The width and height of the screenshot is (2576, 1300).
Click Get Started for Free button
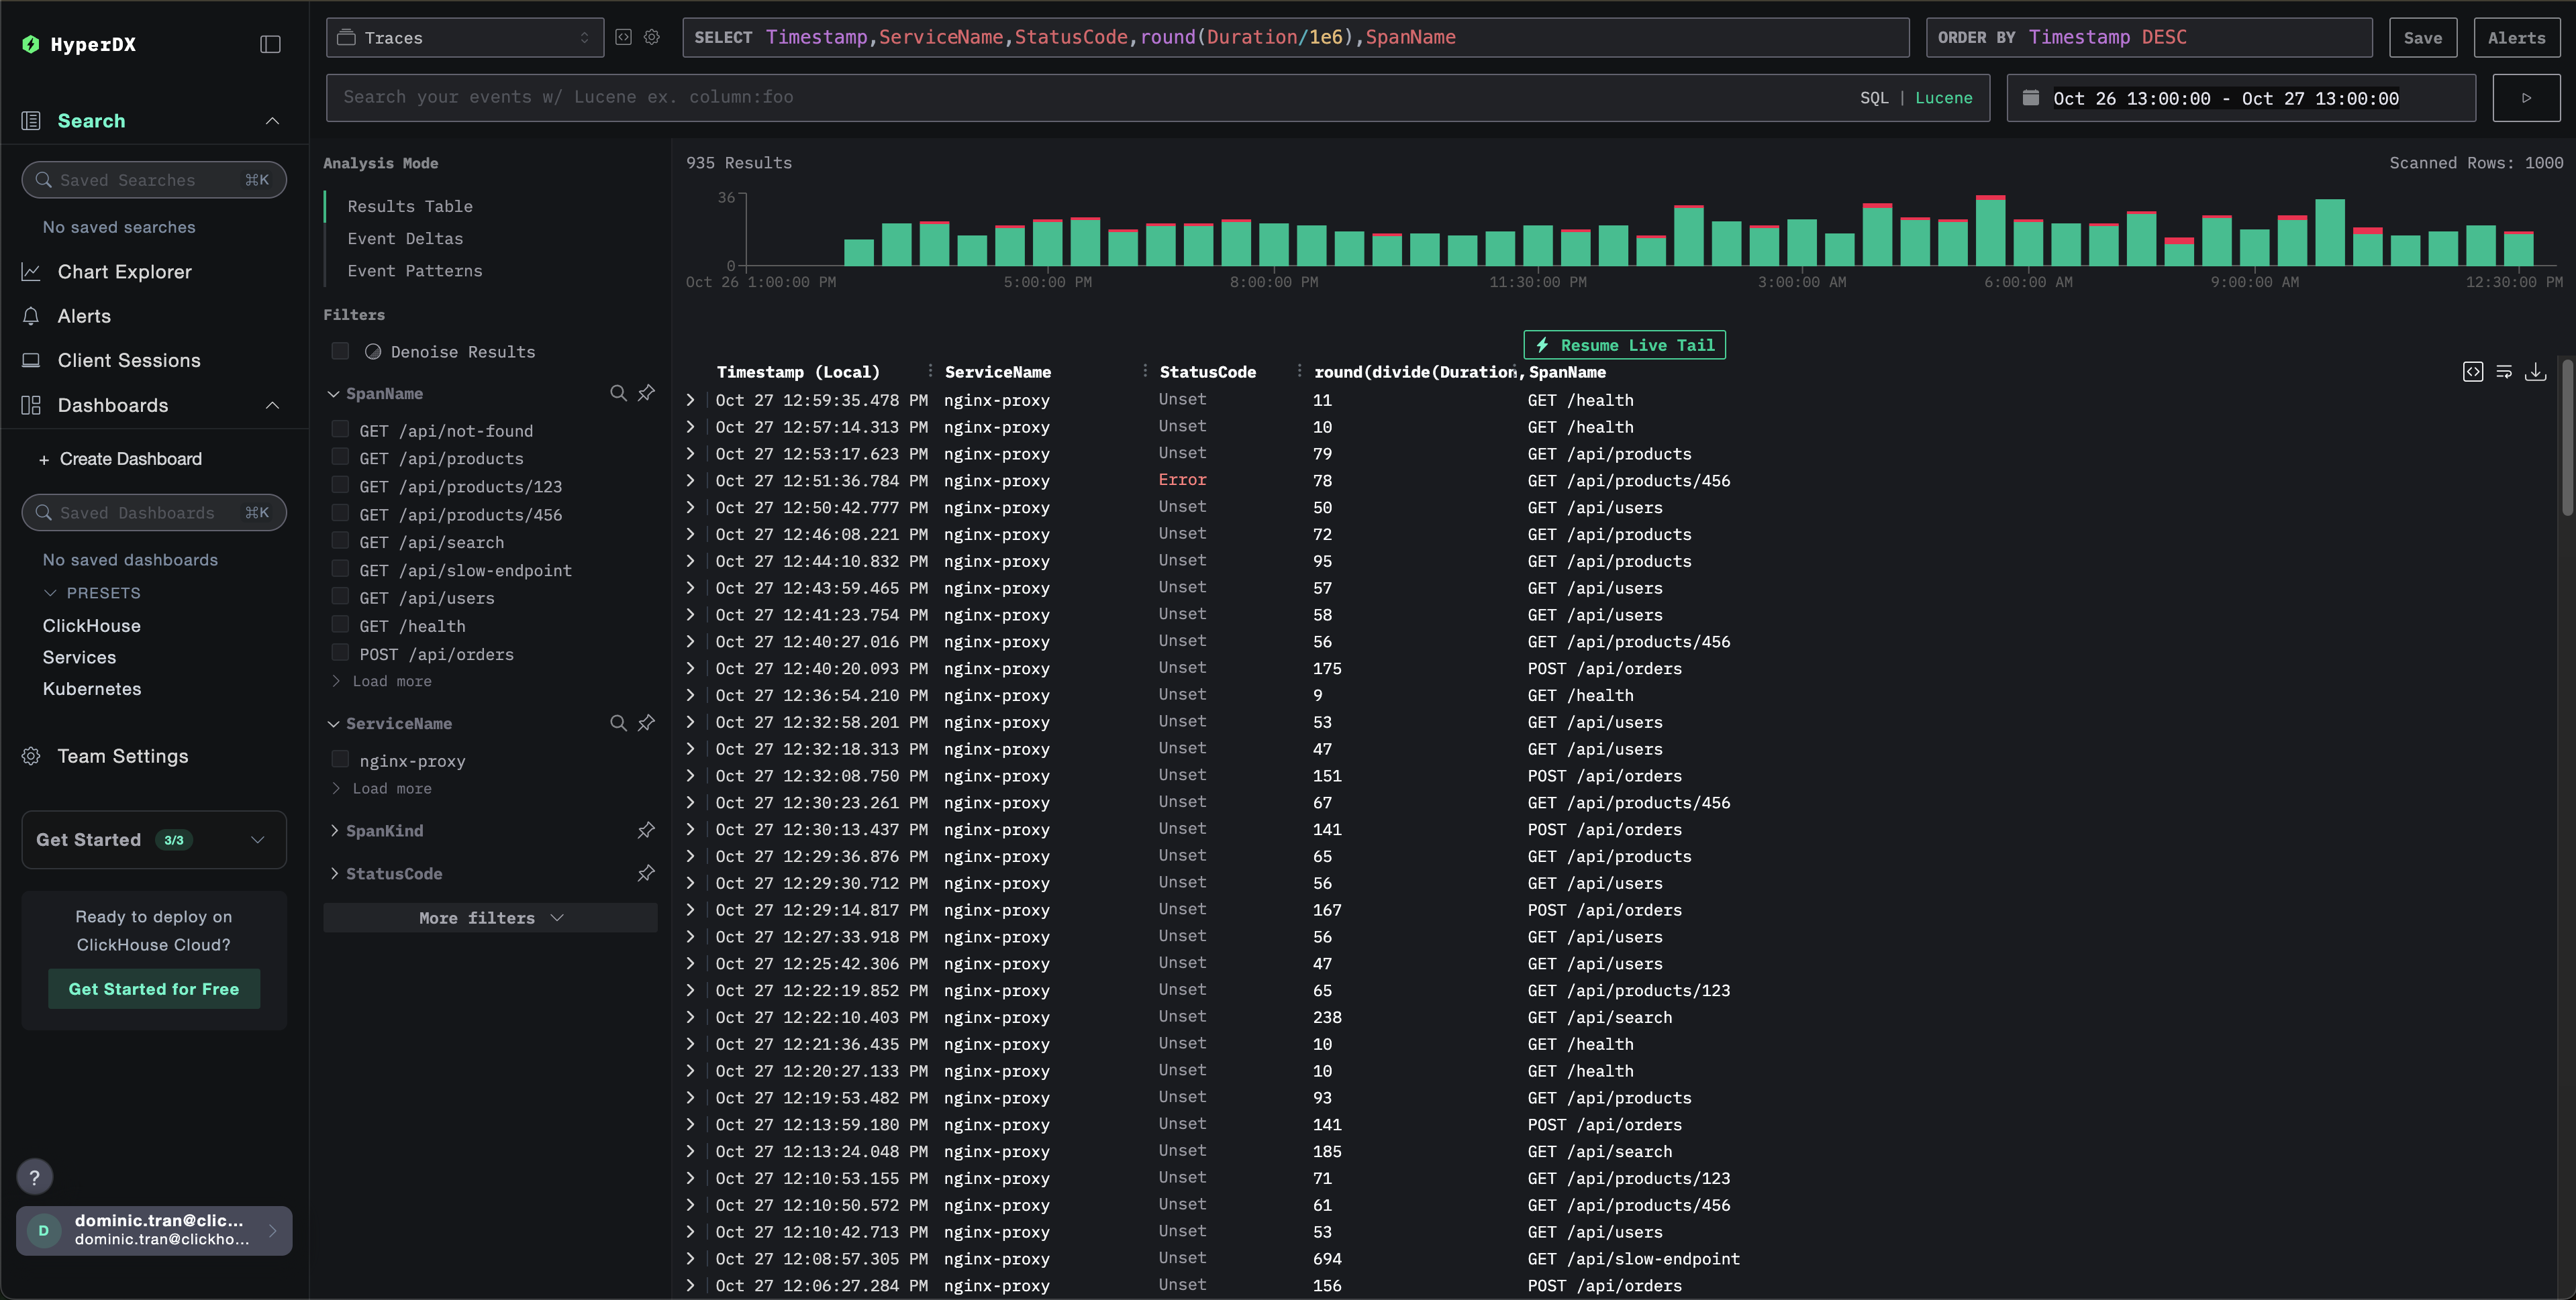pyautogui.click(x=154, y=988)
